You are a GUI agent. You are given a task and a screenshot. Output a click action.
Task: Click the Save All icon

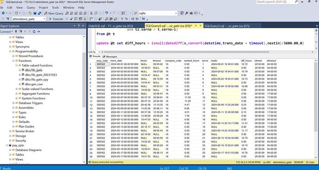[39, 13]
